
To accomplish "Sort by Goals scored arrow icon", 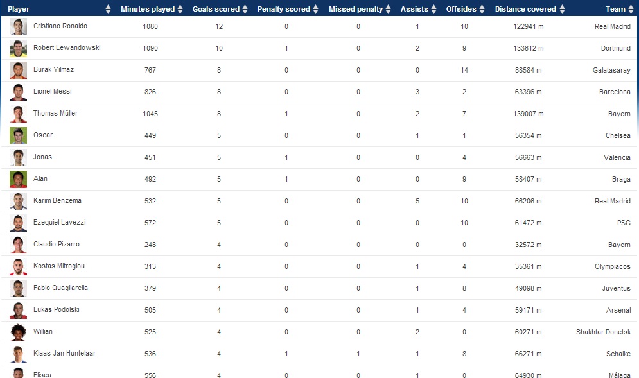I will [245, 9].
